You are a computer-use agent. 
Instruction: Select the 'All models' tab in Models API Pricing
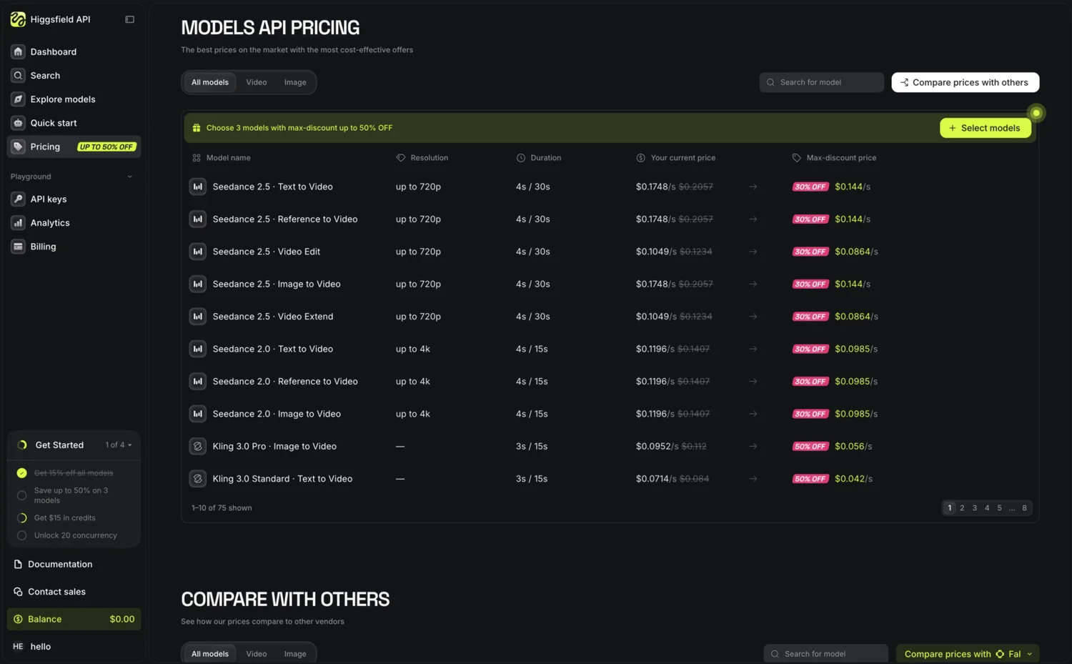pyautogui.click(x=210, y=82)
